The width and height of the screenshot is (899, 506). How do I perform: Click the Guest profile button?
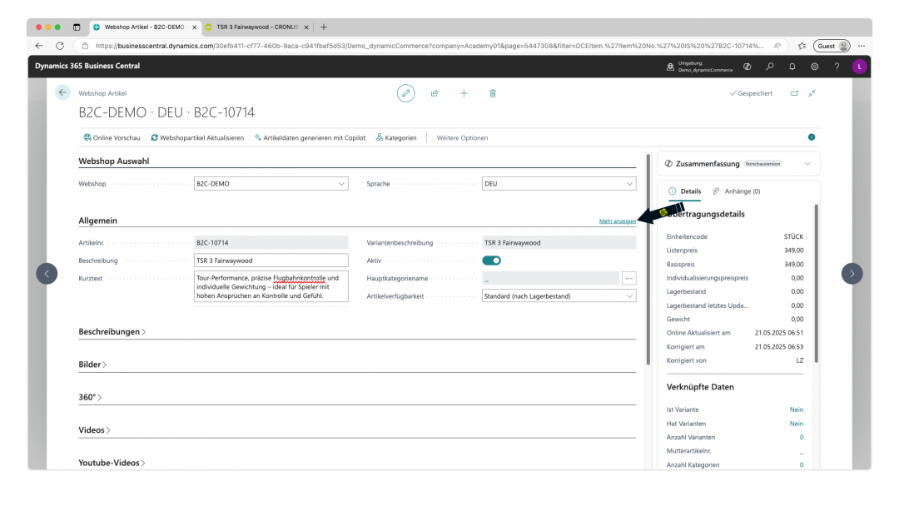[832, 46]
